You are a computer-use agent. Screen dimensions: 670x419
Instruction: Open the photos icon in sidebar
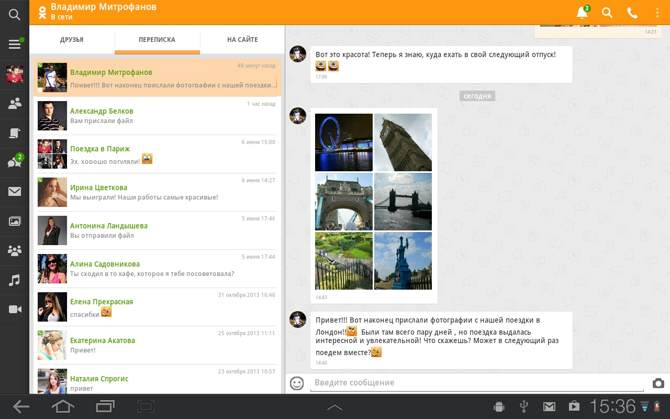[15, 221]
